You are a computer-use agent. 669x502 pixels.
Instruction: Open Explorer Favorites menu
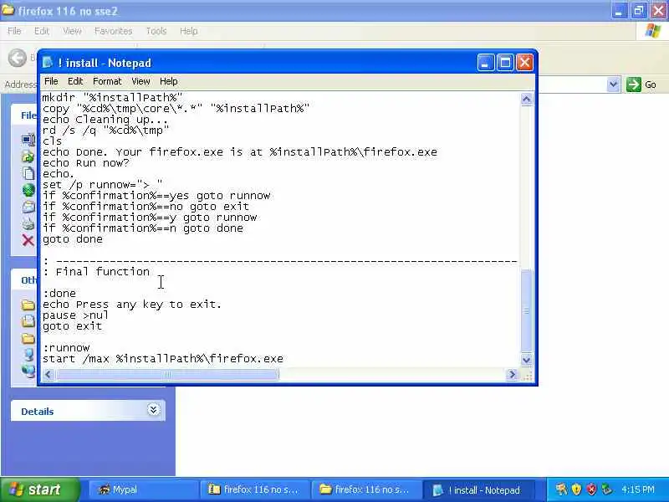(x=113, y=31)
